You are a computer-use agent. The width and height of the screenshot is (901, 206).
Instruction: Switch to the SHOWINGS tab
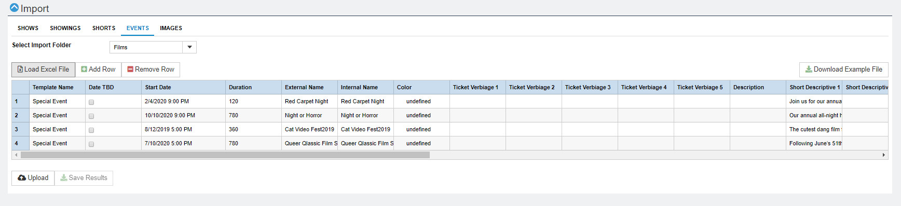click(x=65, y=28)
